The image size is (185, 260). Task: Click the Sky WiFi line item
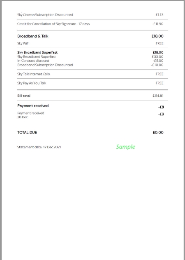pos(23,43)
